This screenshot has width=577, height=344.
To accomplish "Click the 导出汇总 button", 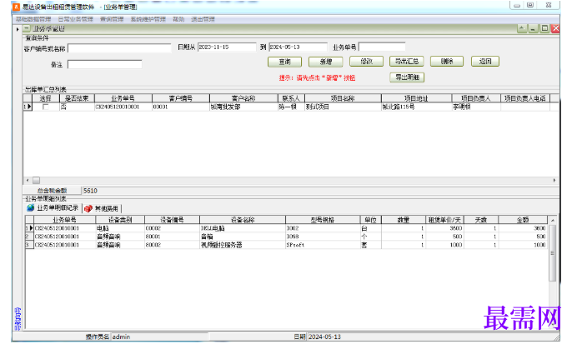I will pos(407,62).
